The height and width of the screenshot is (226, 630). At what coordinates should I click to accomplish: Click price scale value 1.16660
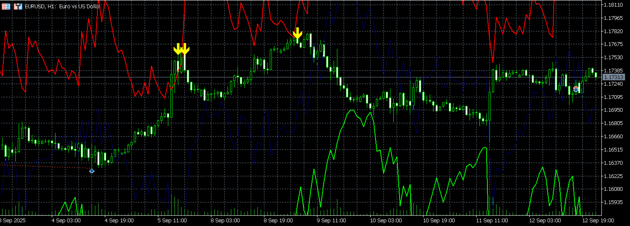click(614, 137)
